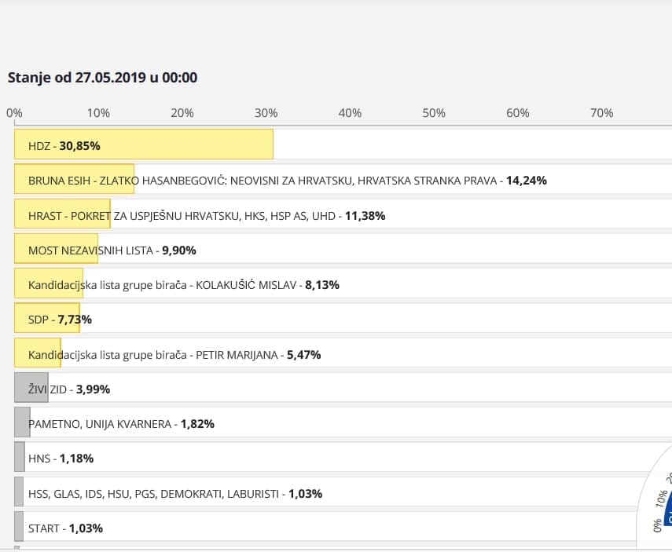Click the 70% axis tick label
Image resolution: width=672 pixels, height=552 pixels.
(601, 113)
